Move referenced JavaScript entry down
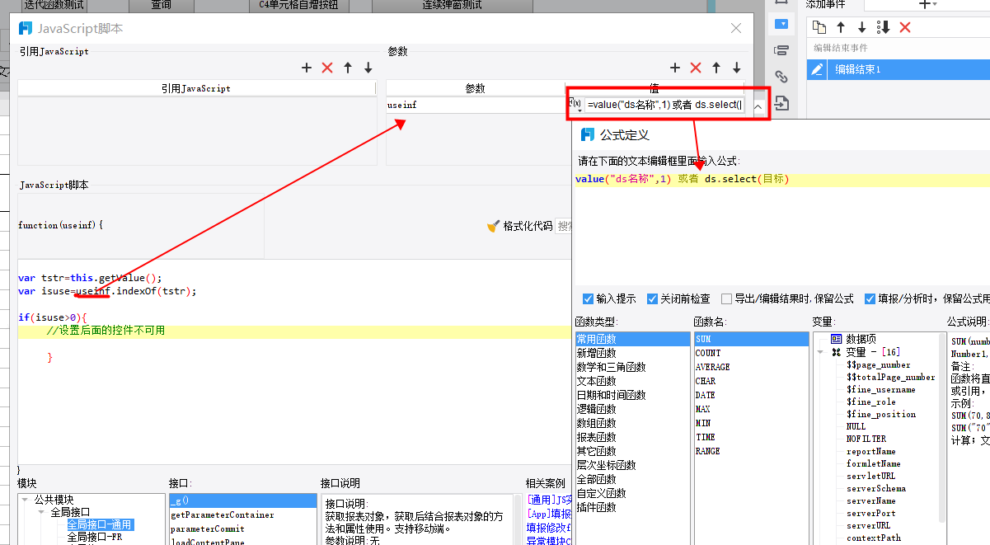Viewport: 990px width, 545px height. coord(368,68)
